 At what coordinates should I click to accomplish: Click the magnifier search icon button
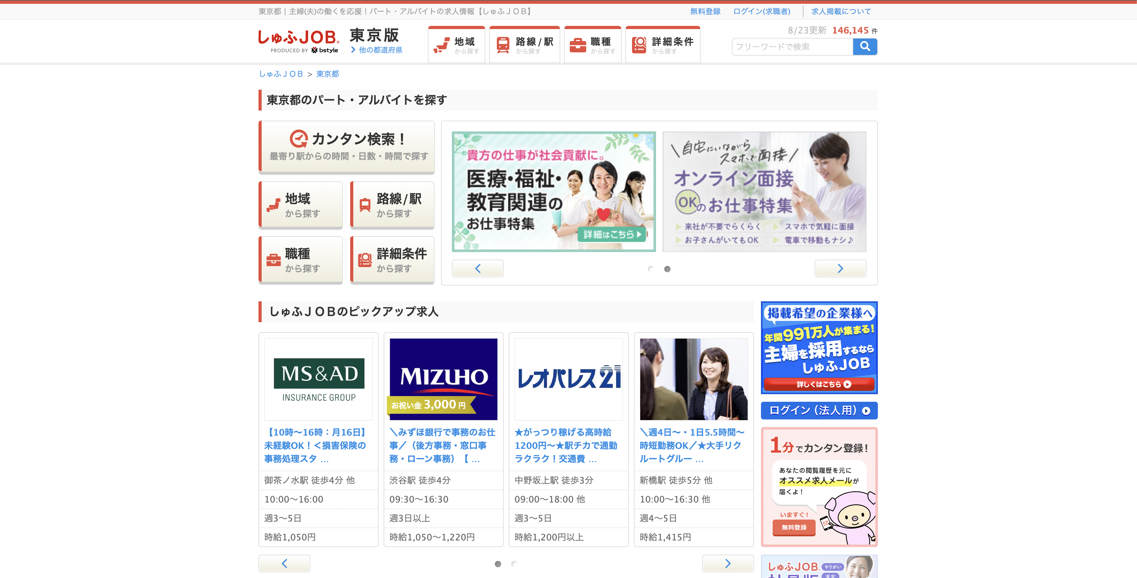click(865, 46)
